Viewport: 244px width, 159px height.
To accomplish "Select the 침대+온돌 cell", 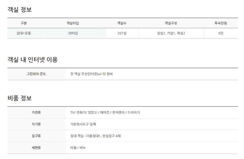I will click(x=24, y=33).
